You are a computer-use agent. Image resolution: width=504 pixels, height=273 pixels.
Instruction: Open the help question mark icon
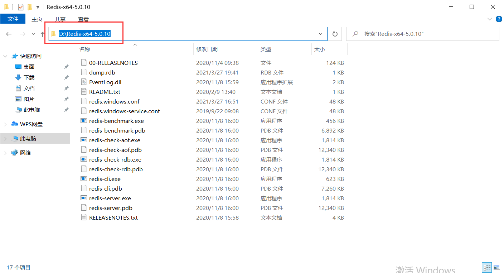498,19
